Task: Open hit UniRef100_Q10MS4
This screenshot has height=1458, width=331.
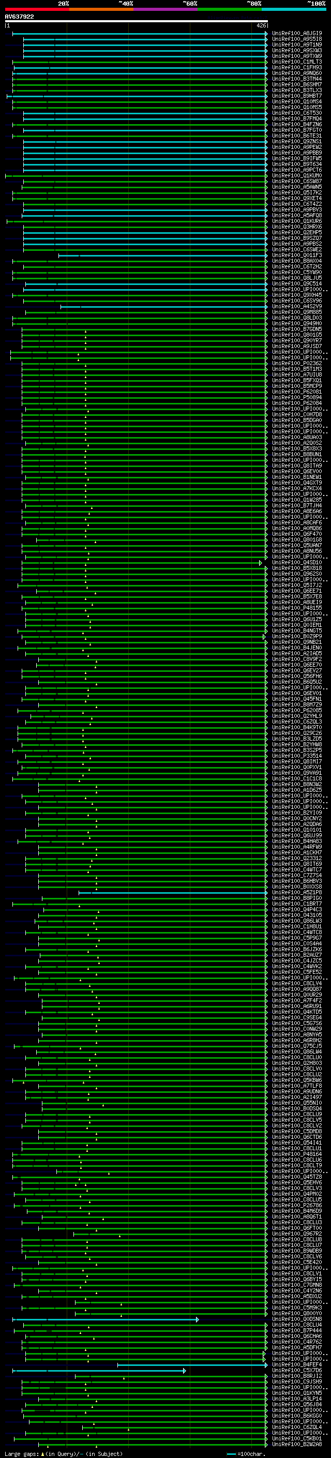Action: coord(296,102)
